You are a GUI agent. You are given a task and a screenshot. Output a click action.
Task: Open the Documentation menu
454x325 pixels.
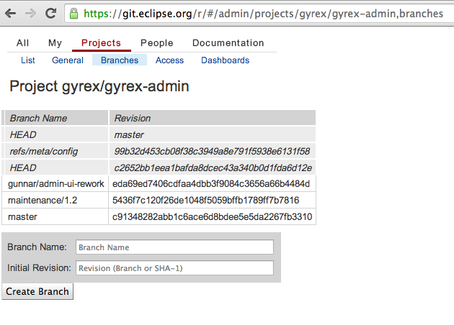228,43
